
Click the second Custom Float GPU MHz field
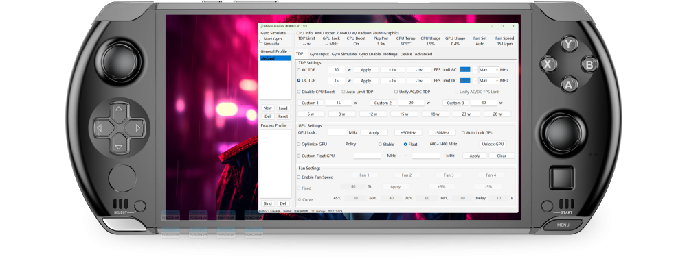(426, 156)
